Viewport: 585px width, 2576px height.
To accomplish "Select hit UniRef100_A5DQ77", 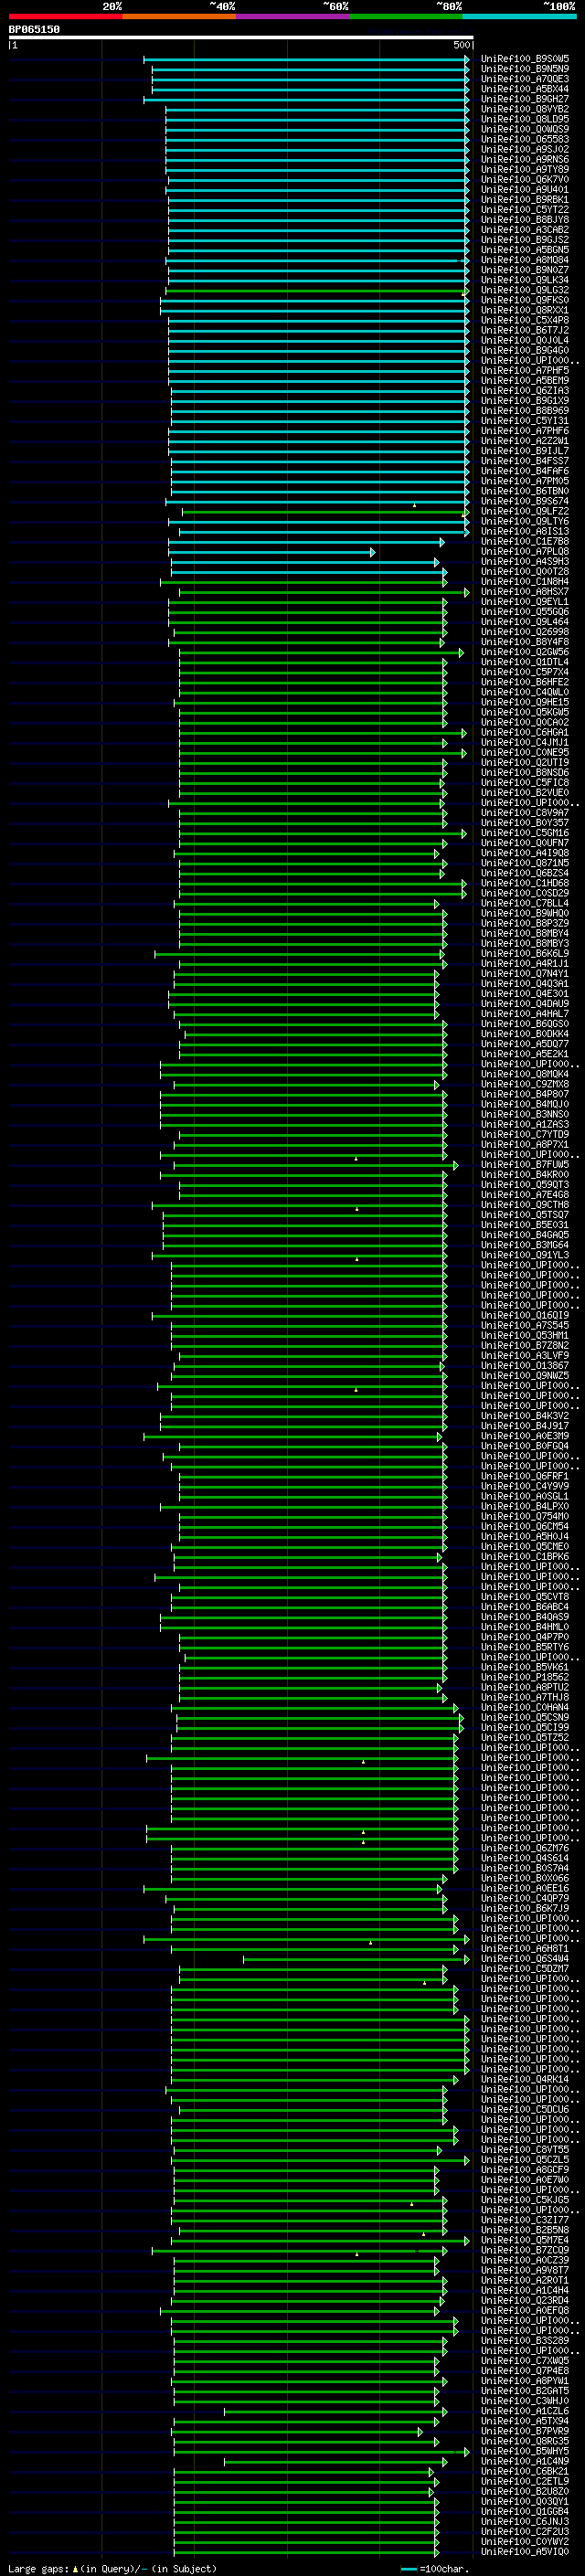I will [x=525, y=1044].
